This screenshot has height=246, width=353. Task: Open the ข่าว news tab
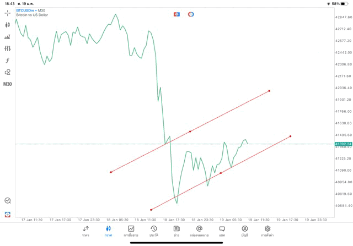click(x=176, y=231)
